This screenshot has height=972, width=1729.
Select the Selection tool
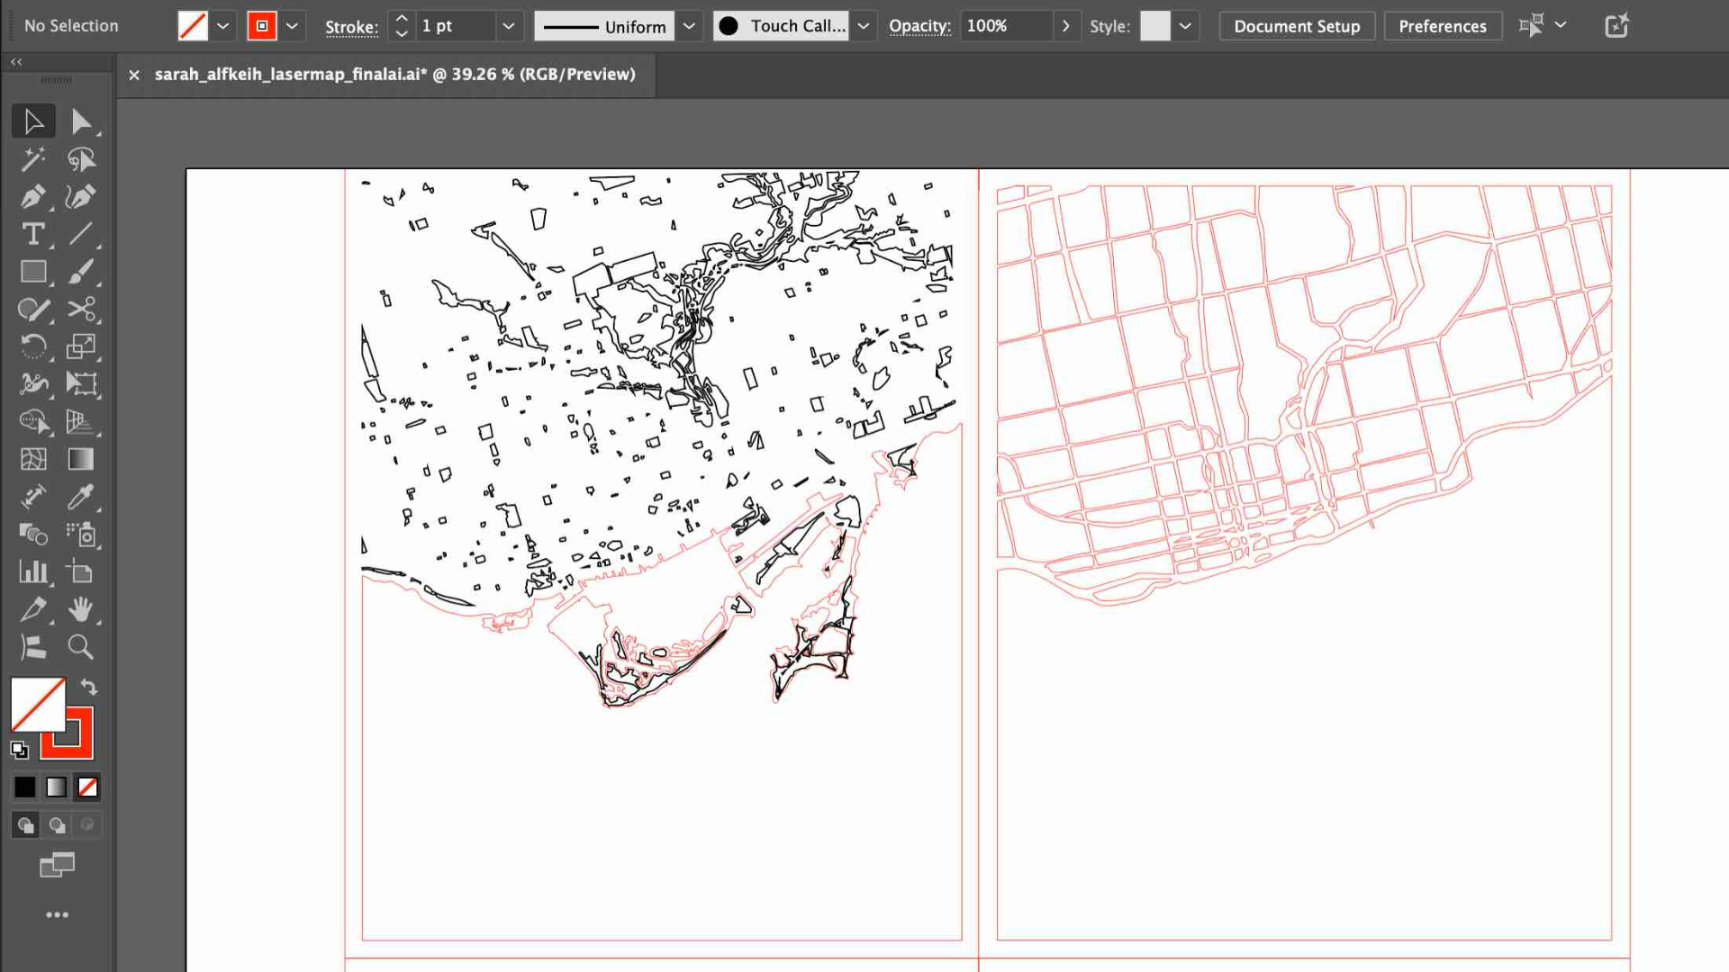tap(33, 121)
